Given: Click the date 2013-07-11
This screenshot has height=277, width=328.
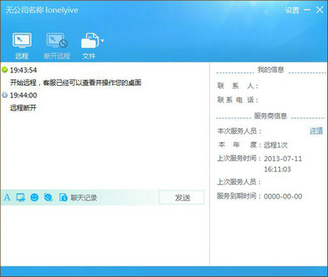Looking at the screenshot, I should coord(283,159).
